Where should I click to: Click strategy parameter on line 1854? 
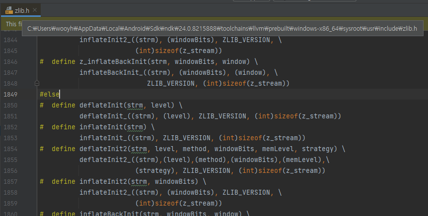318,149
